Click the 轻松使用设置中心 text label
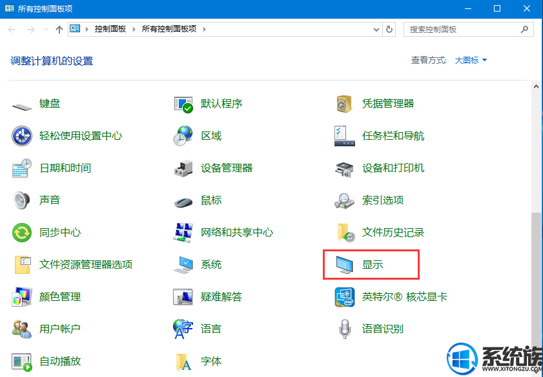Image resolution: width=543 pixels, height=377 pixels. 81,136
